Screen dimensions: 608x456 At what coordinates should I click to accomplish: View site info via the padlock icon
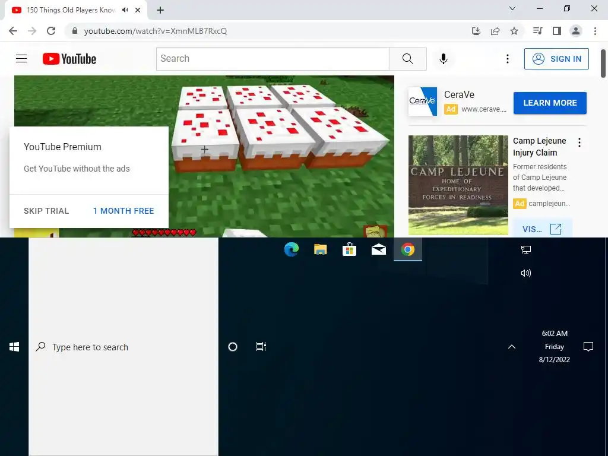tap(75, 31)
